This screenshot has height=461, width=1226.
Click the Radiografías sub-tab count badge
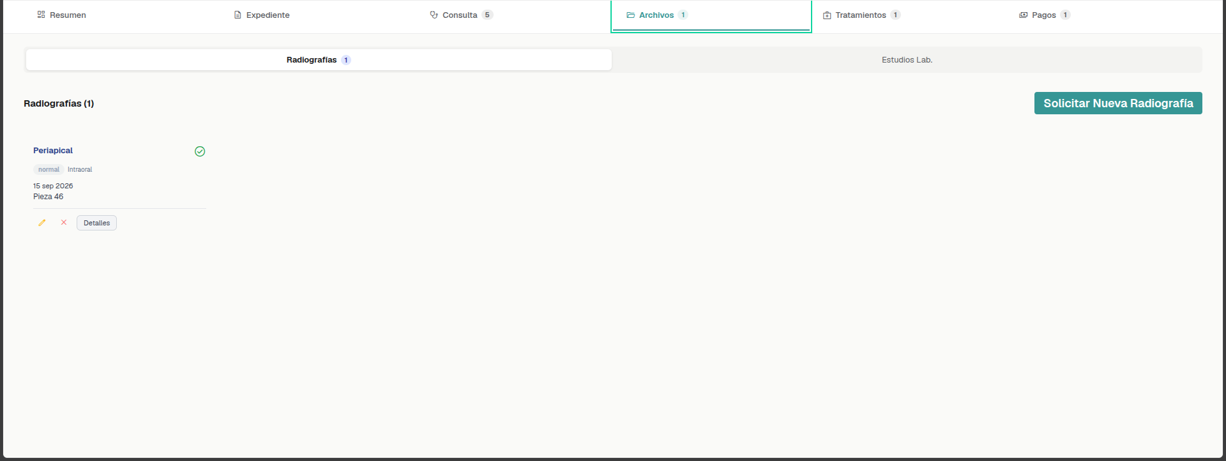(346, 60)
